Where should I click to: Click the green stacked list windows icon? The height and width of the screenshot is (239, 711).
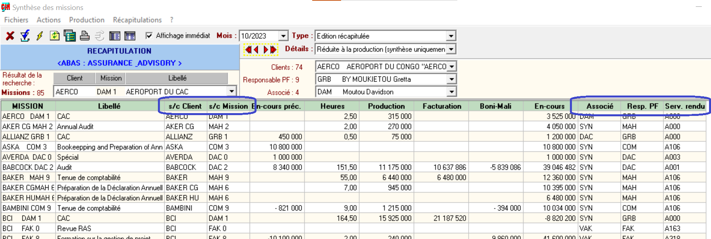[70, 36]
